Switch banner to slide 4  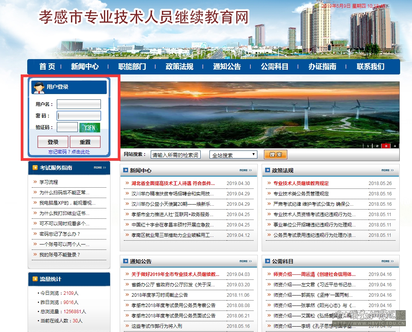pos(394,146)
